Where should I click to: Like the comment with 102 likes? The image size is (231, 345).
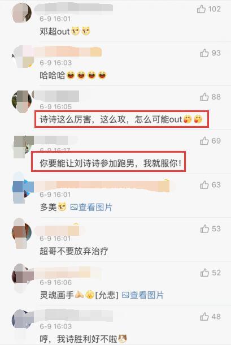(201, 9)
